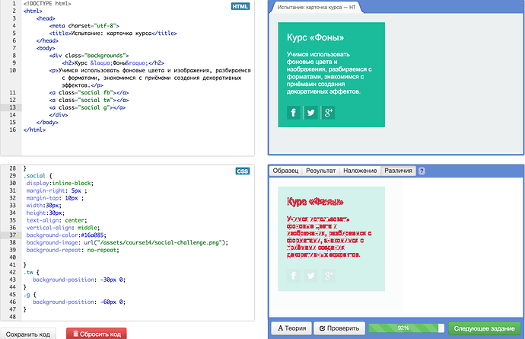The height and width of the screenshot is (339, 525).
Task: Click the faded Twitter icon in the differences view
Action: pos(310,276)
